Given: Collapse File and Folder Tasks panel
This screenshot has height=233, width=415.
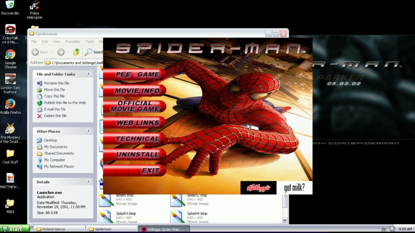Looking at the screenshot, I should (88, 74).
